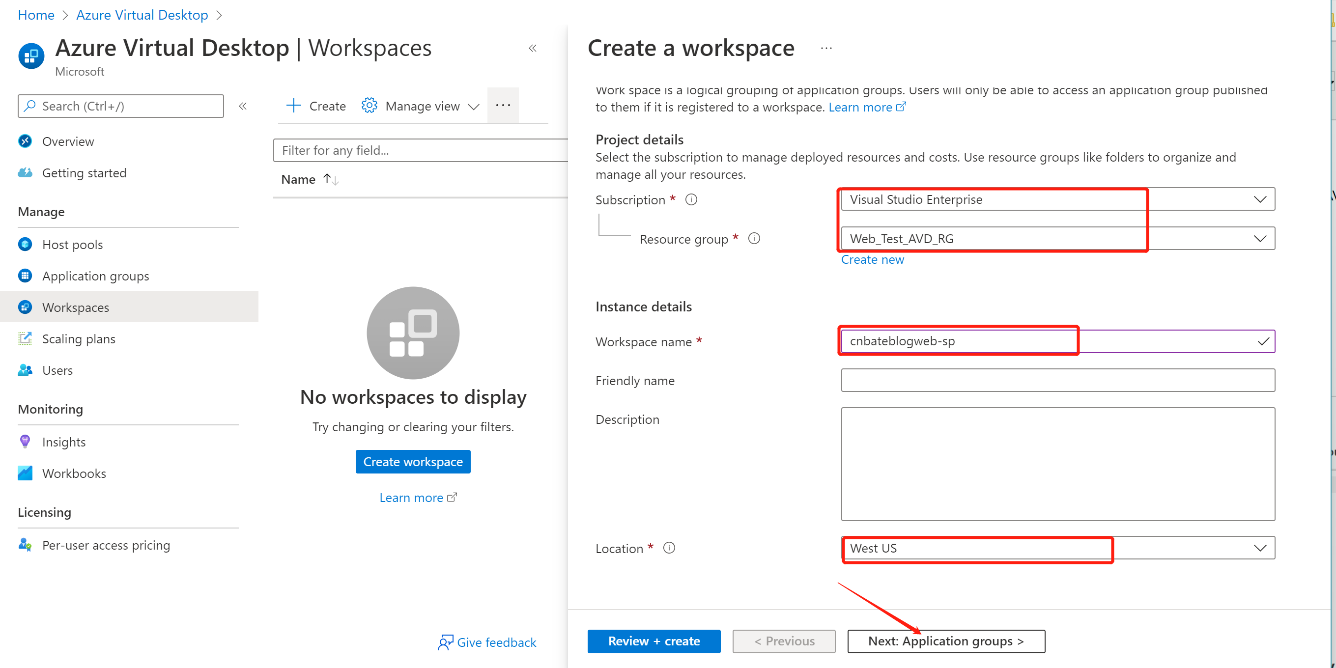Click the Create toolbar item
The width and height of the screenshot is (1336, 668).
[x=316, y=106]
